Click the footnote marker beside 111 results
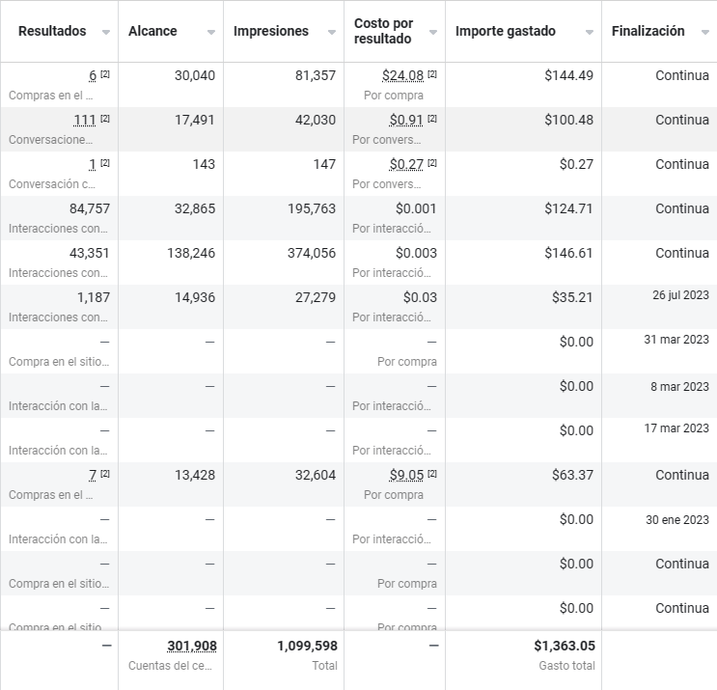717x690 pixels. click(x=105, y=119)
